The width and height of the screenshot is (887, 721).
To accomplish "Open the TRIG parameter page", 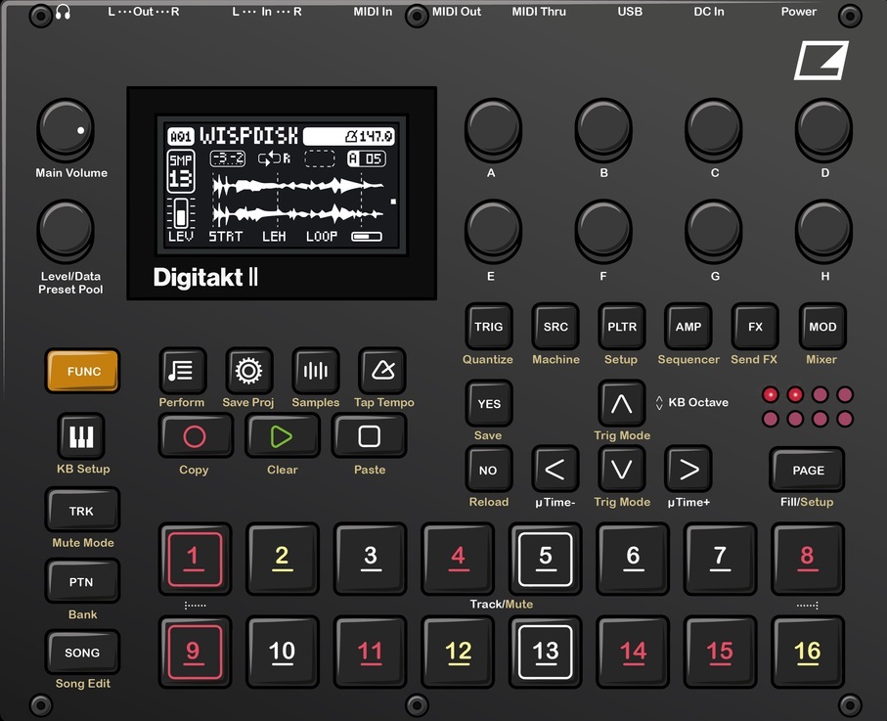I will 488,327.
